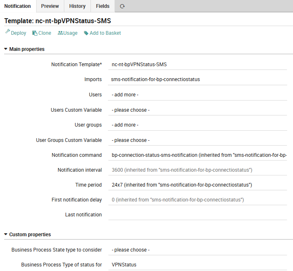
Task: Focus the Notification interval field
Action: pos(198,170)
